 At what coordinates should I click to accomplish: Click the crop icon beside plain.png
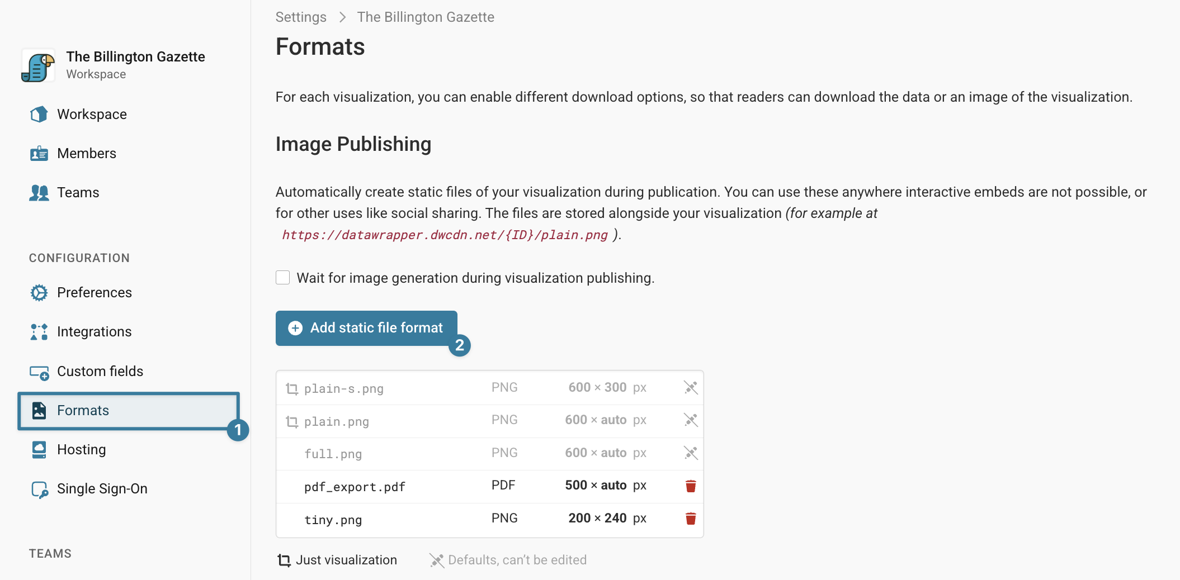[x=292, y=421]
